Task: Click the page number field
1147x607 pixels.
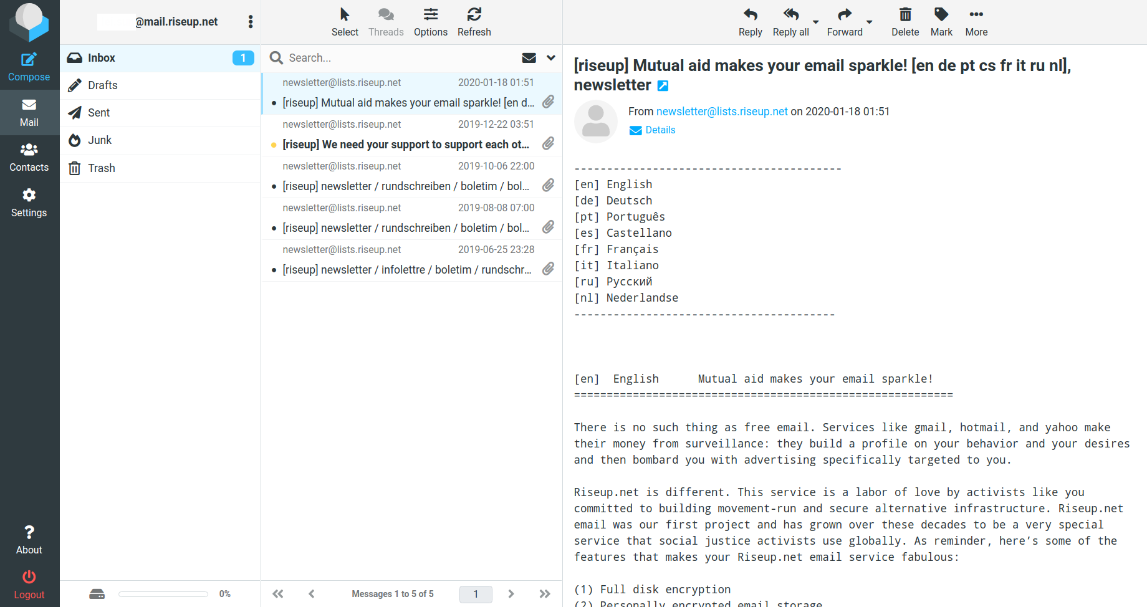Action: pyautogui.click(x=476, y=594)
